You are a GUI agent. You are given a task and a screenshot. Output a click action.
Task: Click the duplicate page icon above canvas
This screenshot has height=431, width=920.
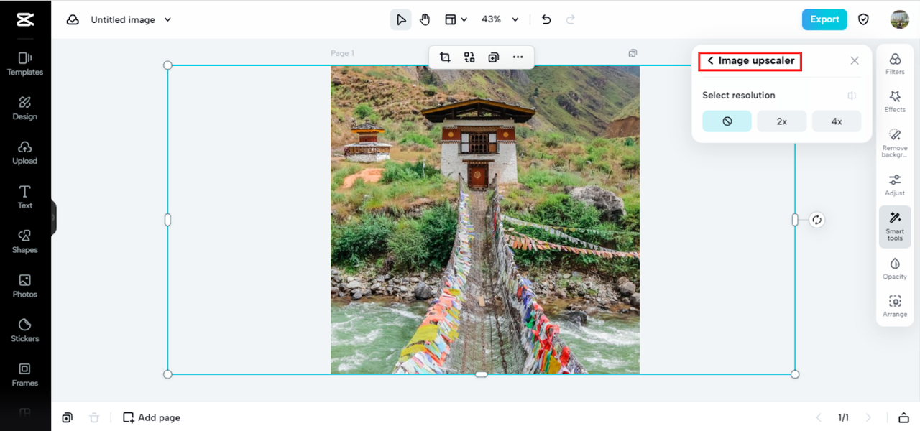(x=632, y=53)
